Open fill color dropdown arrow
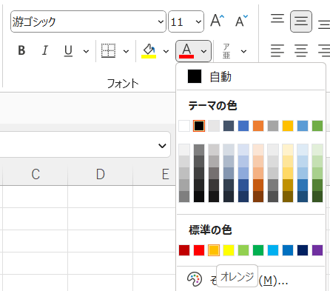The height and width of the screenshot is (291, 330). 166,51
